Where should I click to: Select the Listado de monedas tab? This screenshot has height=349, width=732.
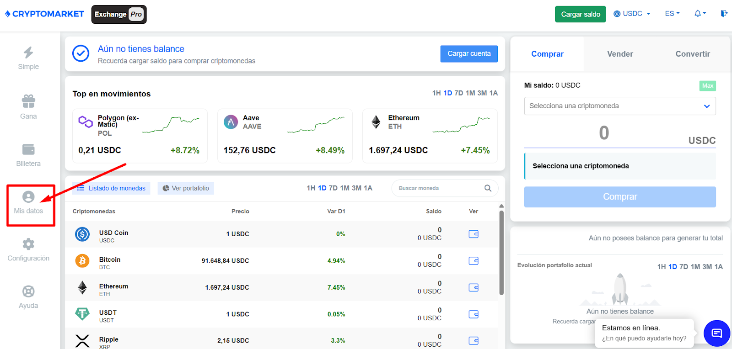(x=111, y=188)
